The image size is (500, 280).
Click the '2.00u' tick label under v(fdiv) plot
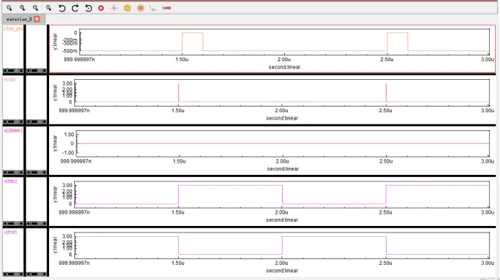click(281, 212)
